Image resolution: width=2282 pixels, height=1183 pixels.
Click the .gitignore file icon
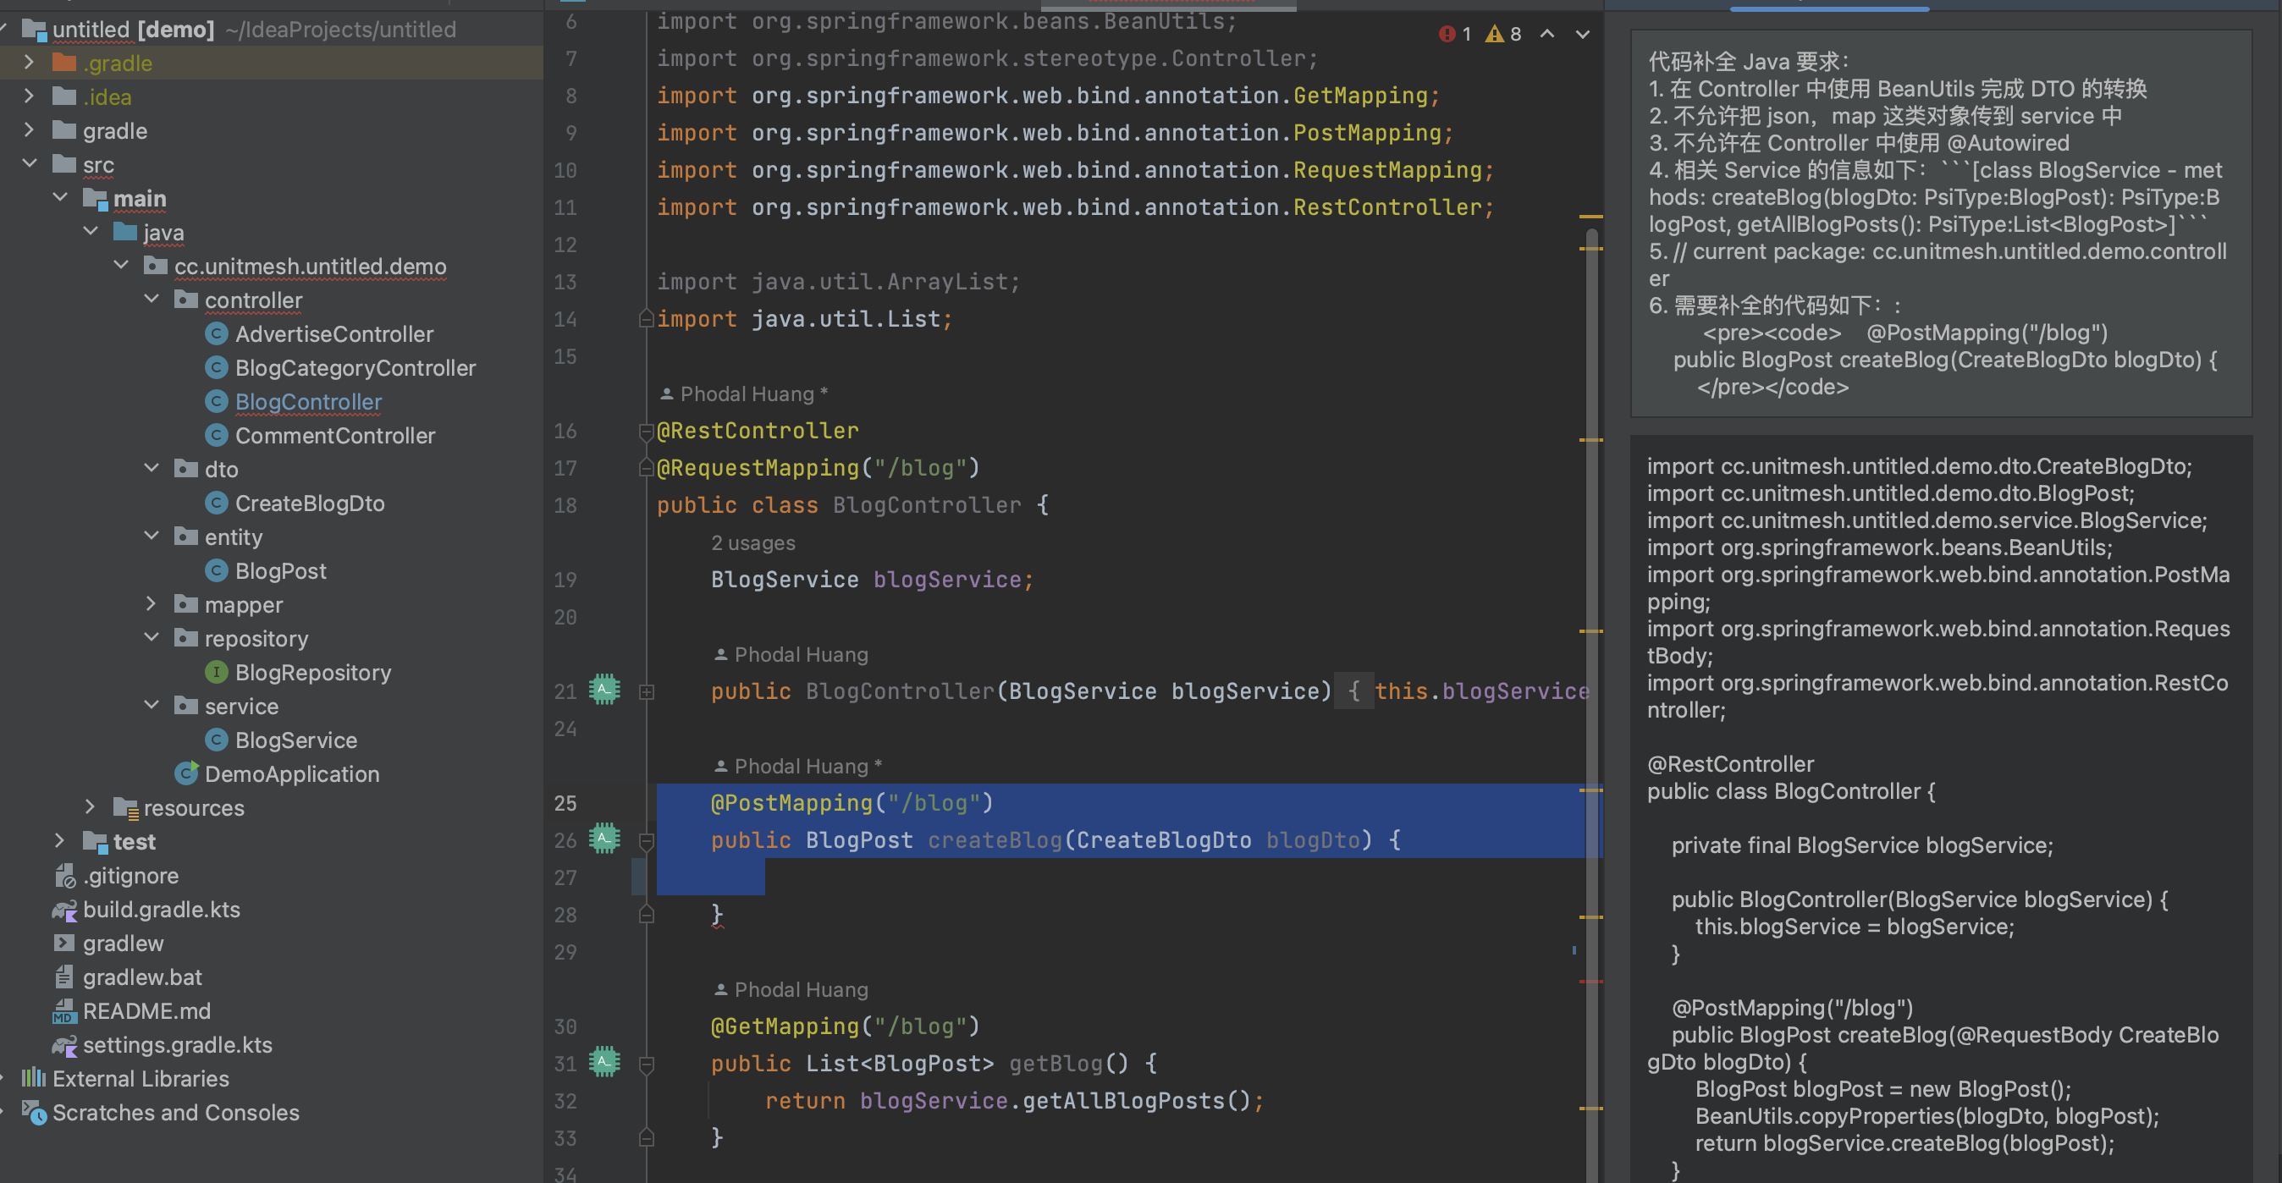tap(64, 876)
